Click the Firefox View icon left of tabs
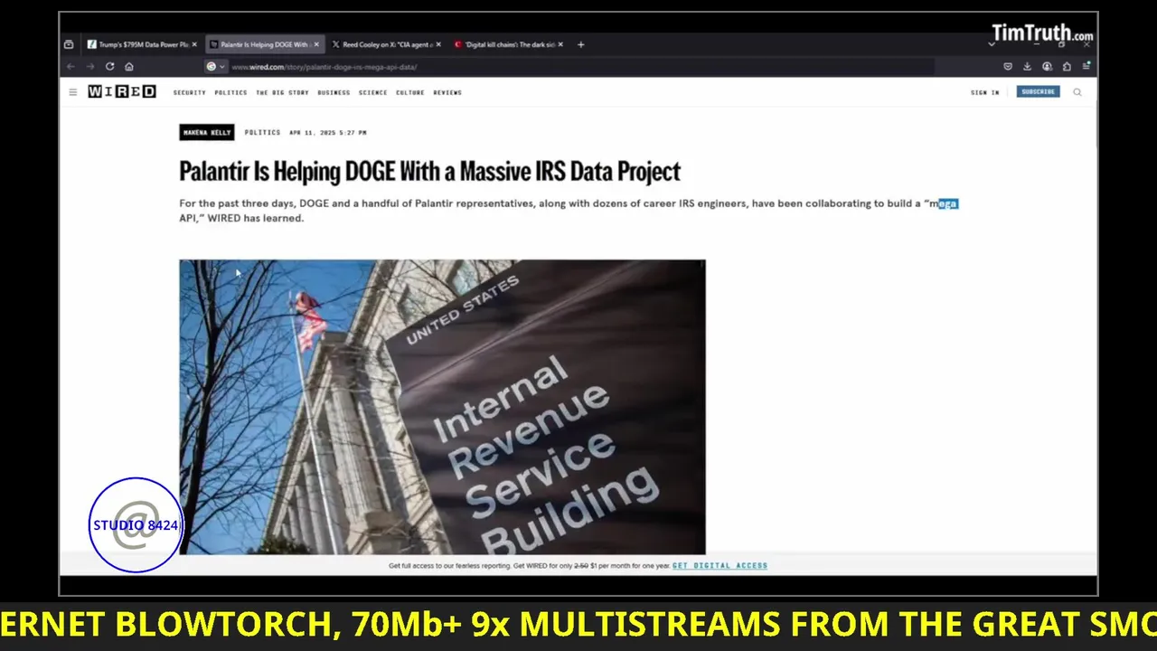This screenshot has height=651, width=1157. point(69,44)
